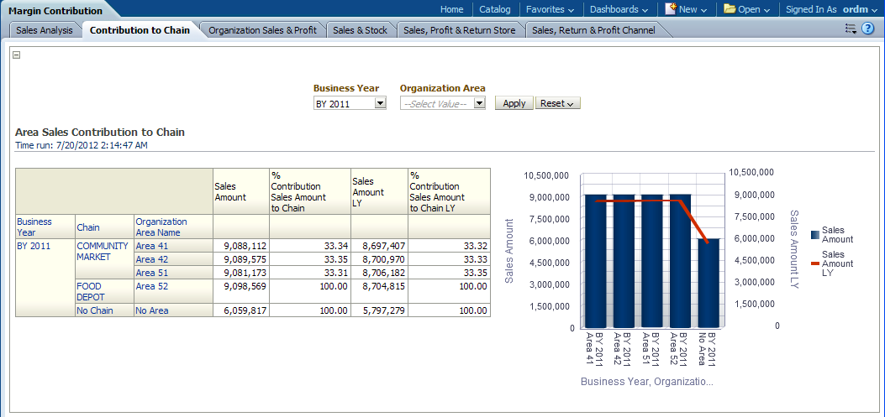Go to the Home link
Viewport: 885px width, 417px height.
click(451, 9)
